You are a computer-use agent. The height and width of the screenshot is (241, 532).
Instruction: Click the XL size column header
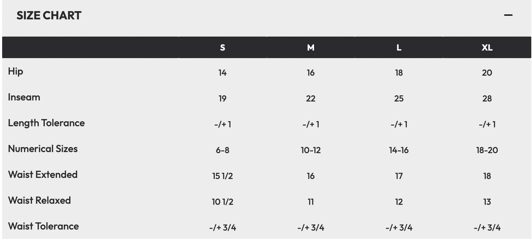[x=487, y=48]
